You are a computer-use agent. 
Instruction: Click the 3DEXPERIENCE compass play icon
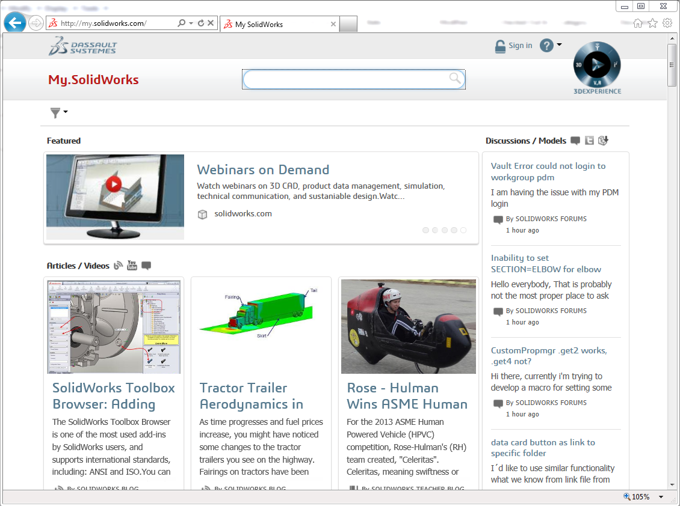click(x=597, y=64)
